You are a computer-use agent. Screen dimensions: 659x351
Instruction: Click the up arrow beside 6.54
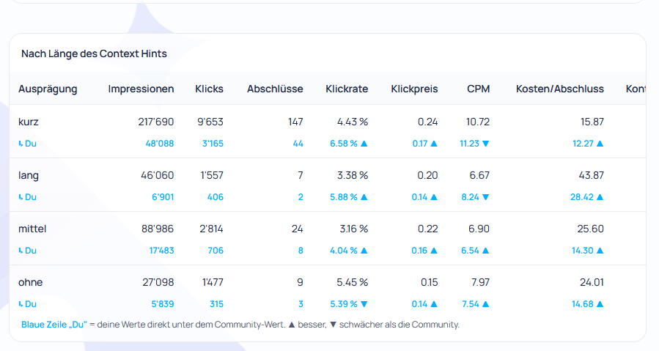(486, 250)
